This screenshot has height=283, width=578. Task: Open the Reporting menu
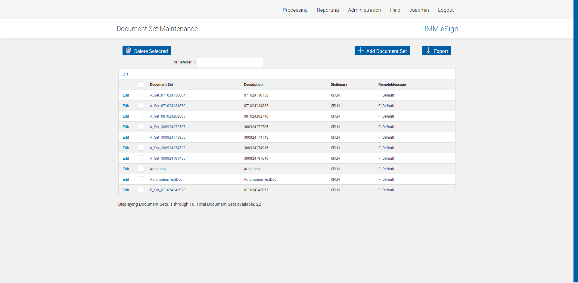[328, 10]
